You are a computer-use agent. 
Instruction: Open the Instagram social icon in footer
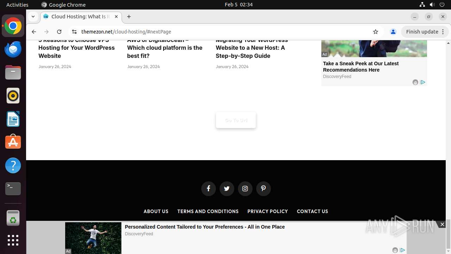(245, 188)
